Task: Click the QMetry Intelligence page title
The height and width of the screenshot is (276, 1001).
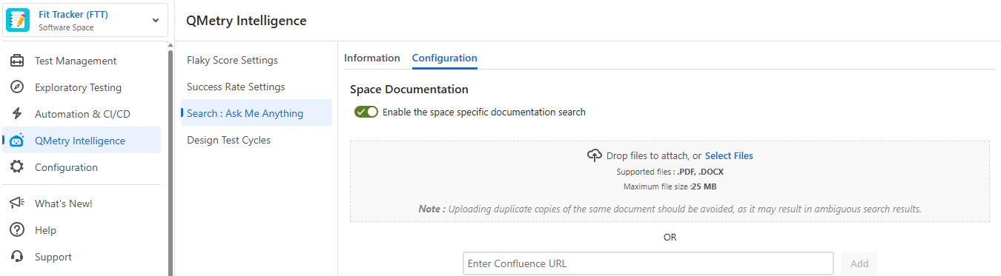Action: pyautogui.click(x=246, y=21)
